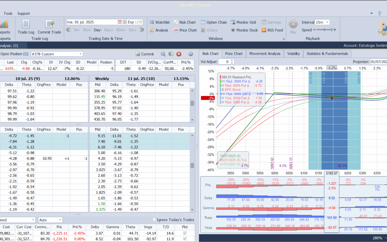Open the Watchlist window
The height and width of the screenshot is (242, 387).
160,22
